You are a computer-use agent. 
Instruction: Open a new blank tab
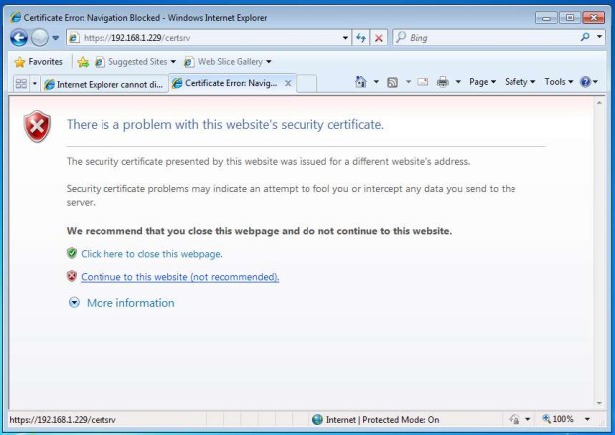(x=307, y=84)
